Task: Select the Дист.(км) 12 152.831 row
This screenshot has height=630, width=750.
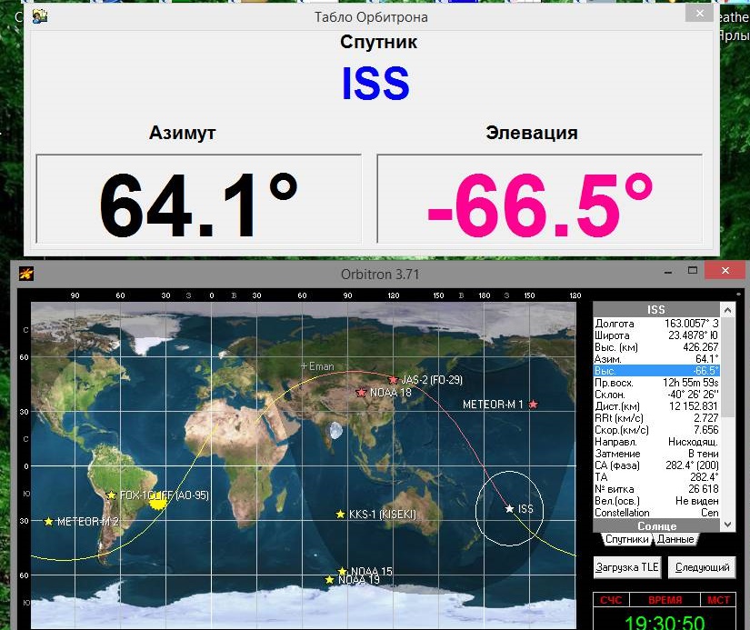Action: [x=656, y=406]
